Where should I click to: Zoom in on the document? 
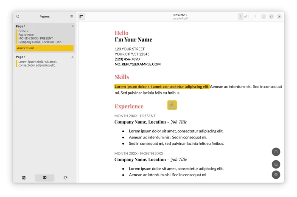pos(276,164)
